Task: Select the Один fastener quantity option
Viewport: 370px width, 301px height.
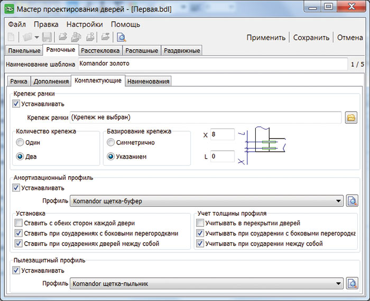Action: tap(21, 142)
